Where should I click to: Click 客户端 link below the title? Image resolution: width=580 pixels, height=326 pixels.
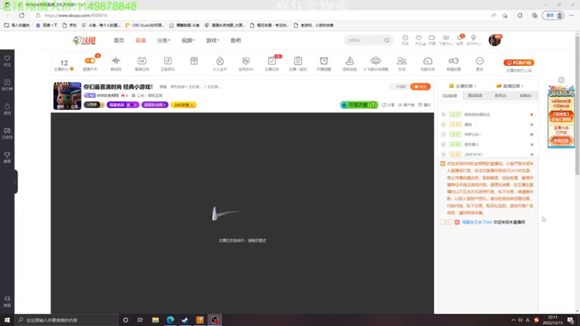pos(406,105)
